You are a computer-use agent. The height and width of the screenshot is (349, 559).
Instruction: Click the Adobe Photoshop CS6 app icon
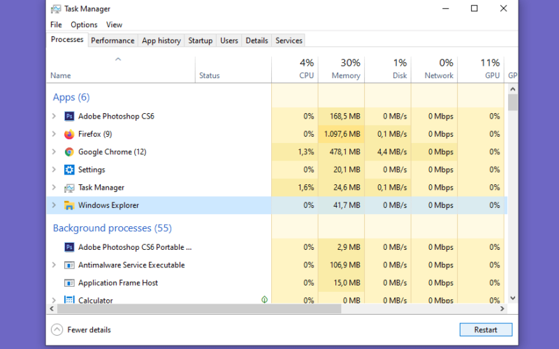pyautogui.click(x=69, y=116)
